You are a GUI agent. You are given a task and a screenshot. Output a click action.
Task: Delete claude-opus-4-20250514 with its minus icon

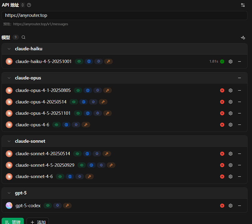pyautogui.click(x=239, y=102)
